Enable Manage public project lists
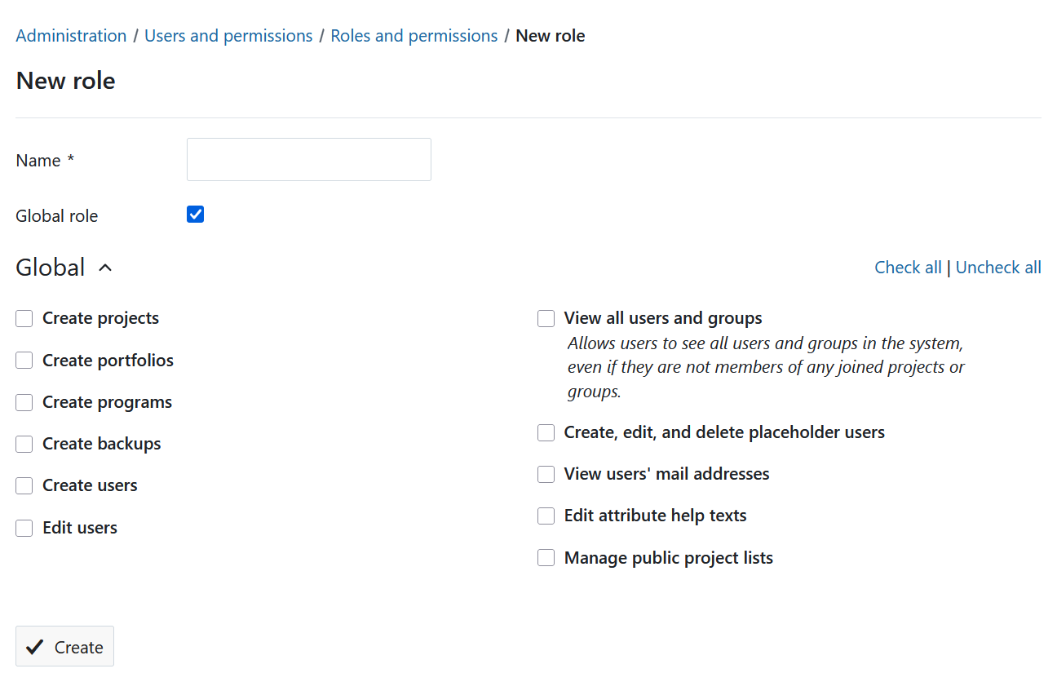The width and height of the screenshot is (1057, 673). (546, 558)
